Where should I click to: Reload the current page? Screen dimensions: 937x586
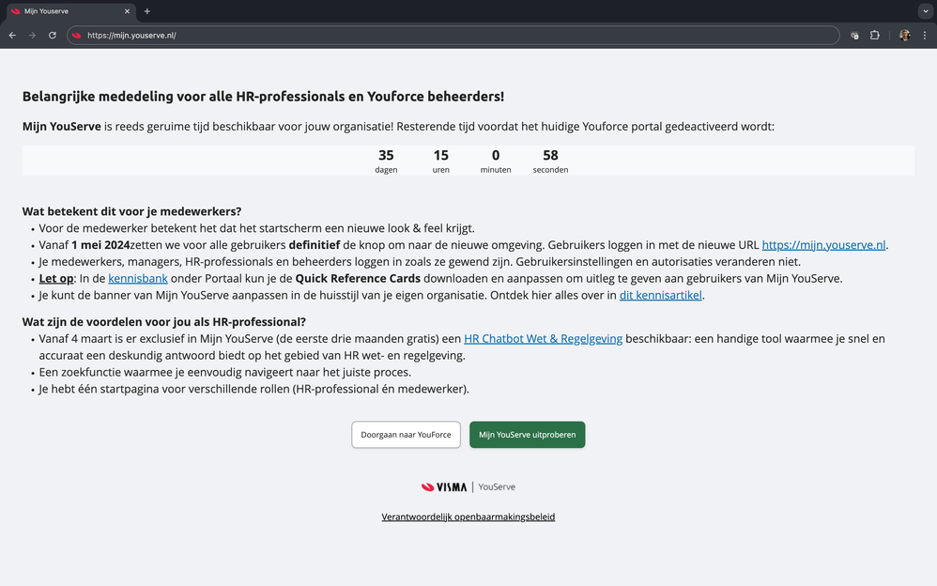point(53,36)
